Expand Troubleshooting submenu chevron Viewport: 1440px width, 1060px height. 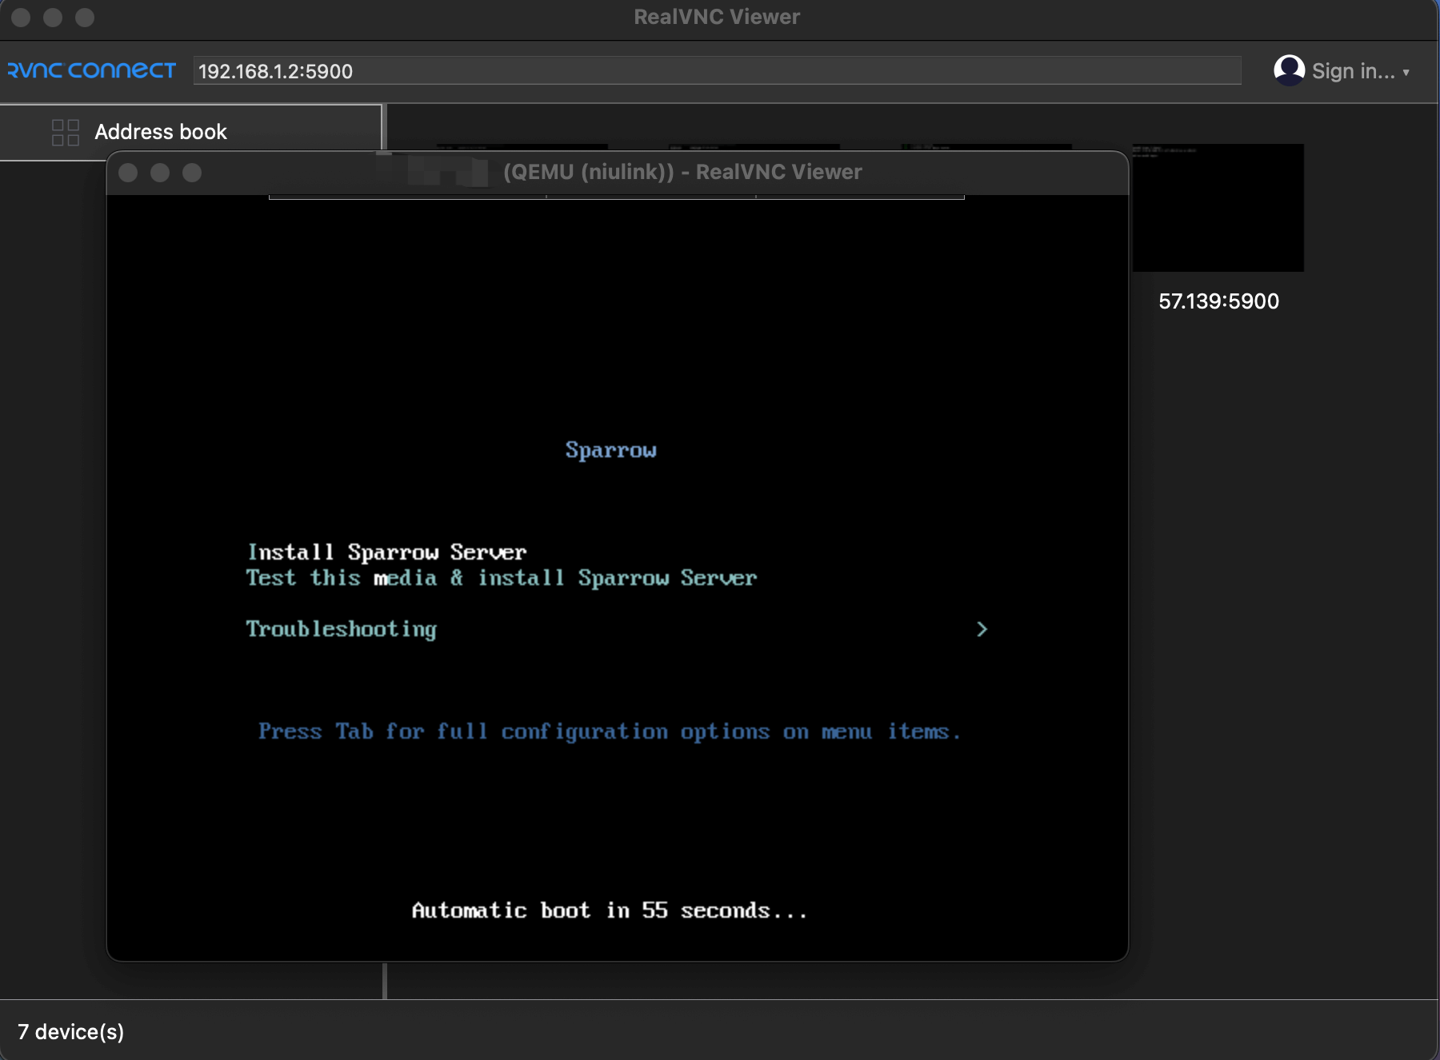pyautogui.click(x=982, y=629)
